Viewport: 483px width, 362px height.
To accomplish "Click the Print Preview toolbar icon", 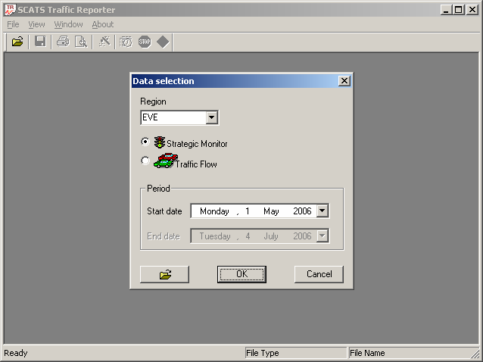I will tap(81, 42).
